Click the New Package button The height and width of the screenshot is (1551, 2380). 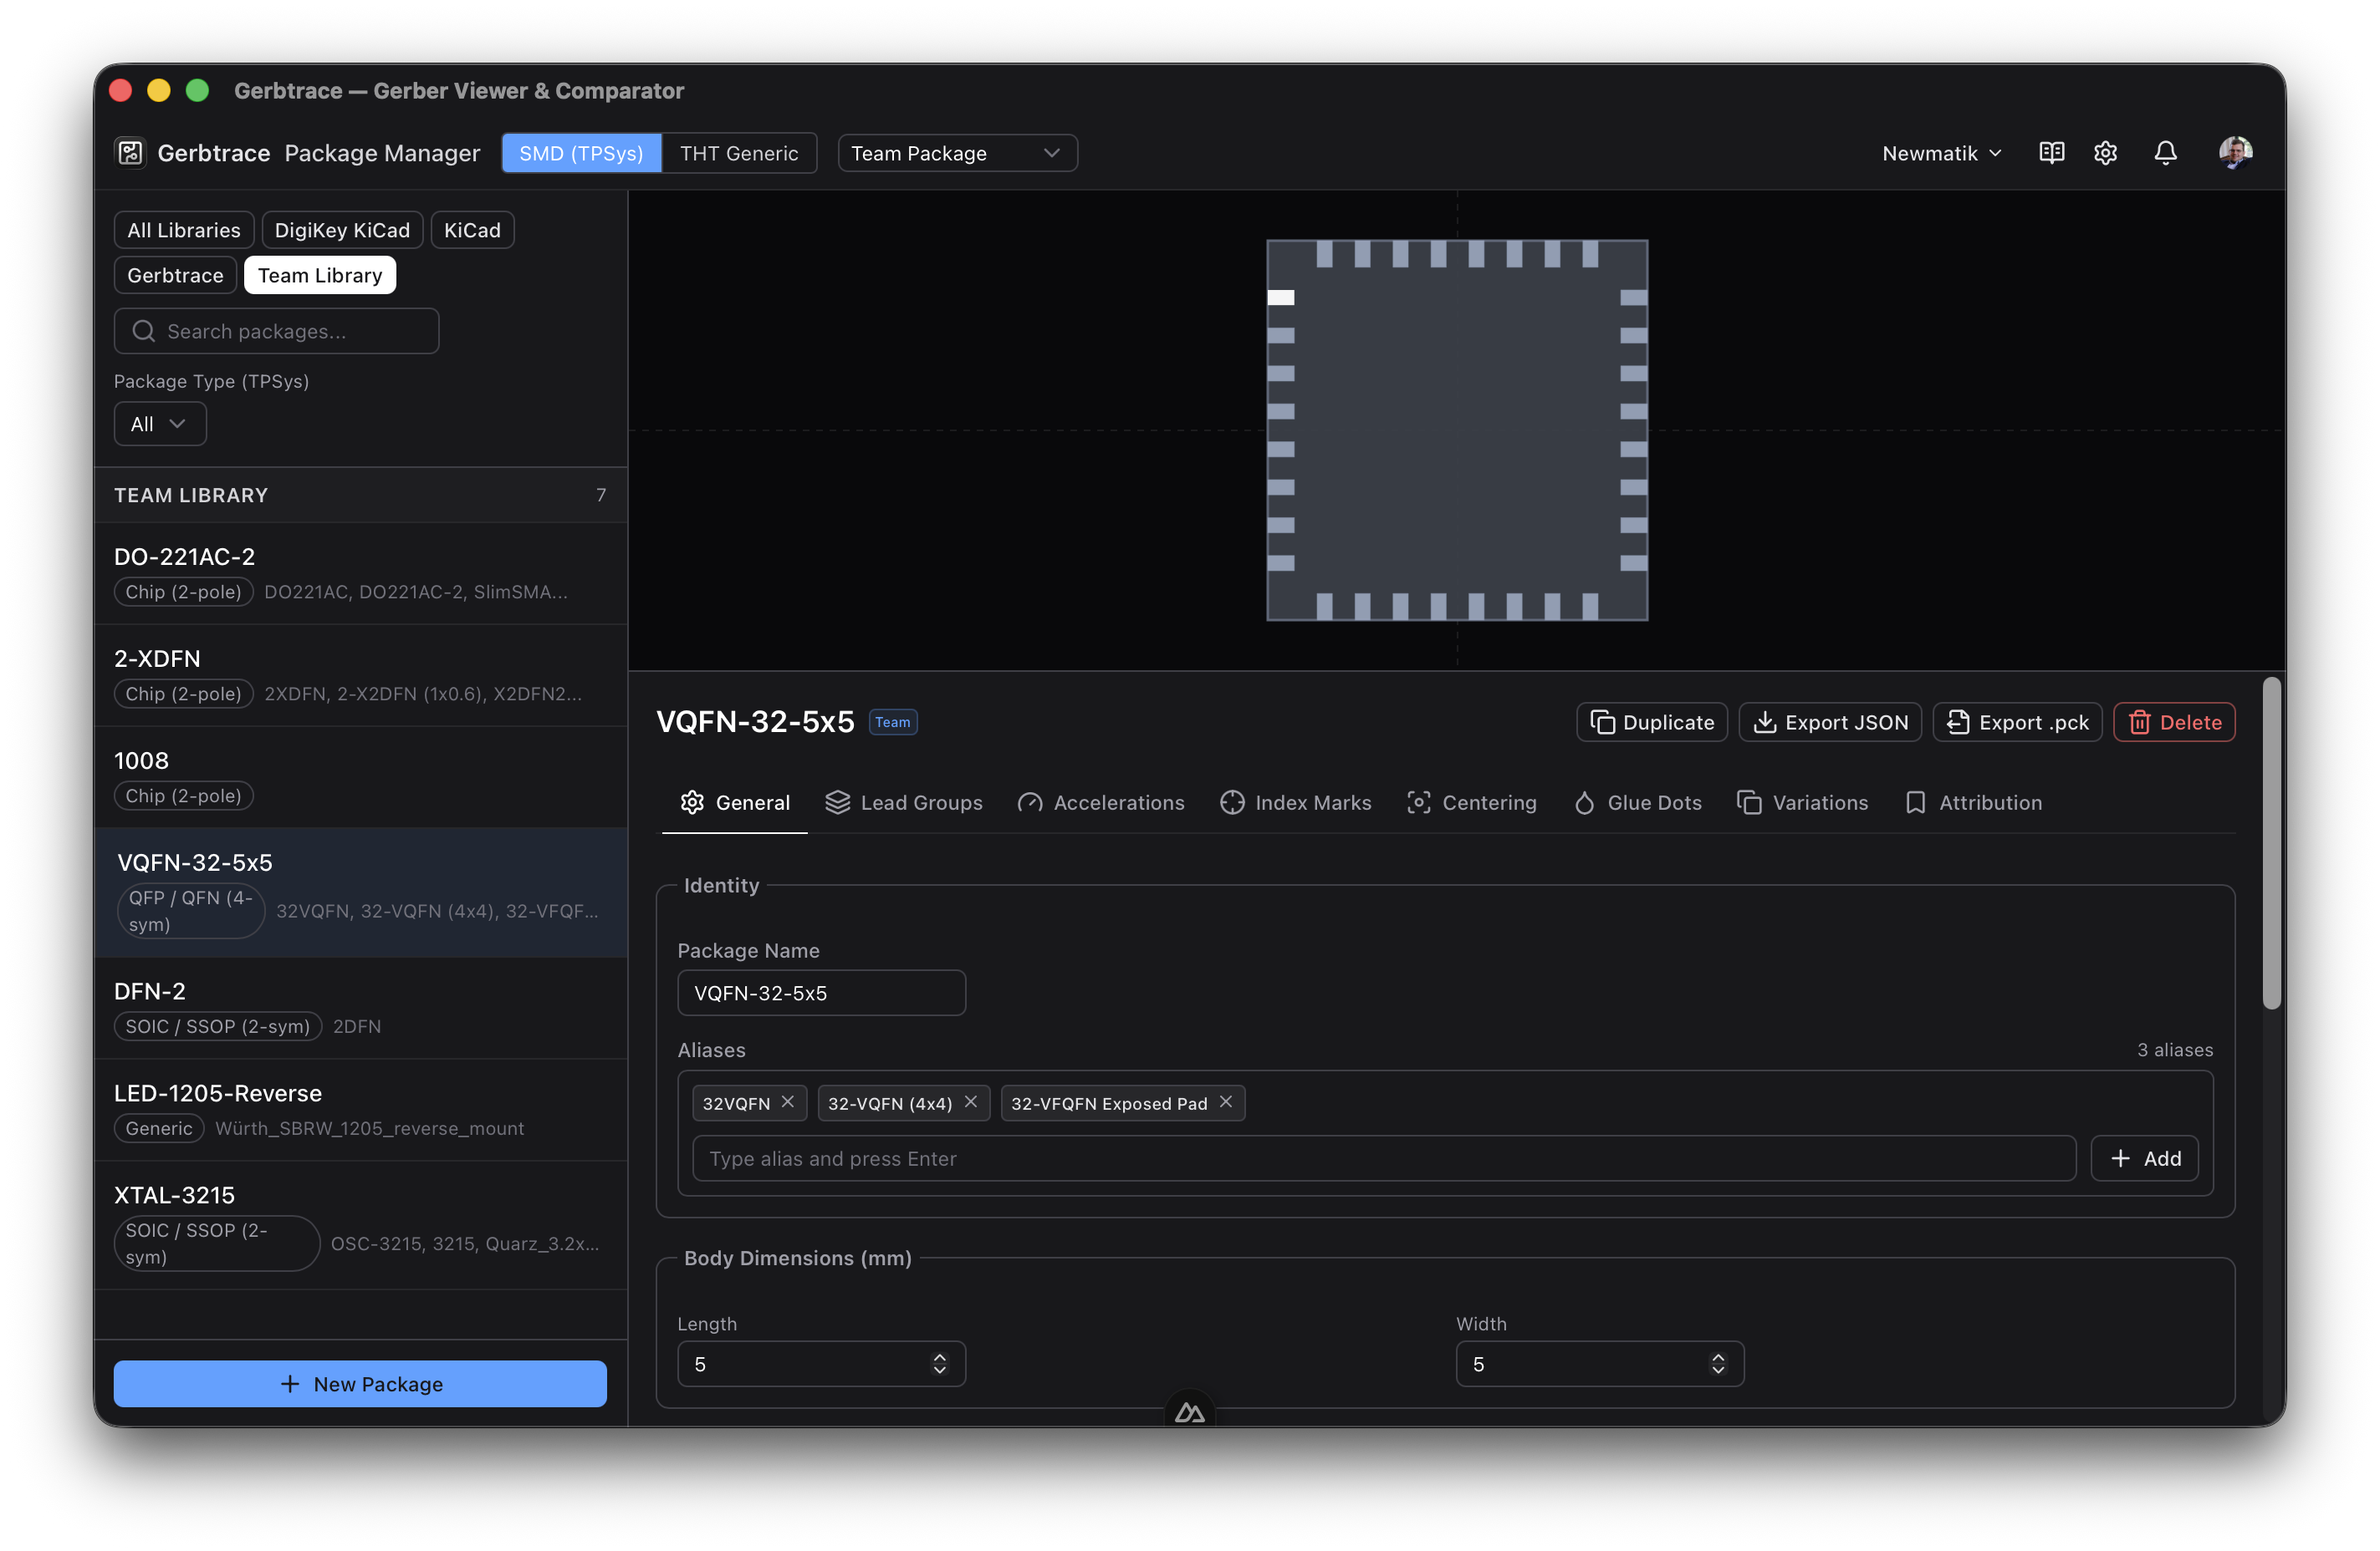360,1383
